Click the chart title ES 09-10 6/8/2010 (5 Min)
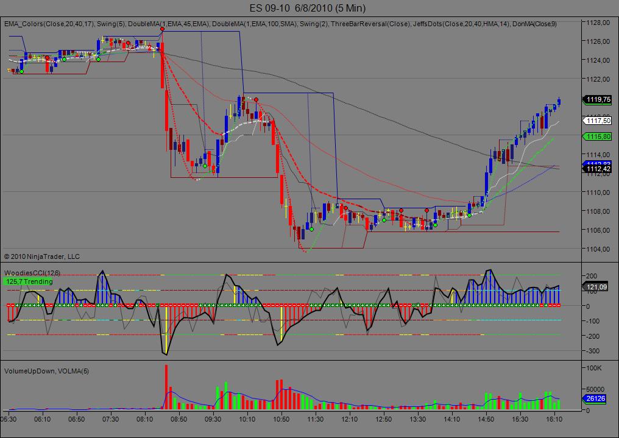The width and height of the screenshot is (619, 438). coord(308,8)
